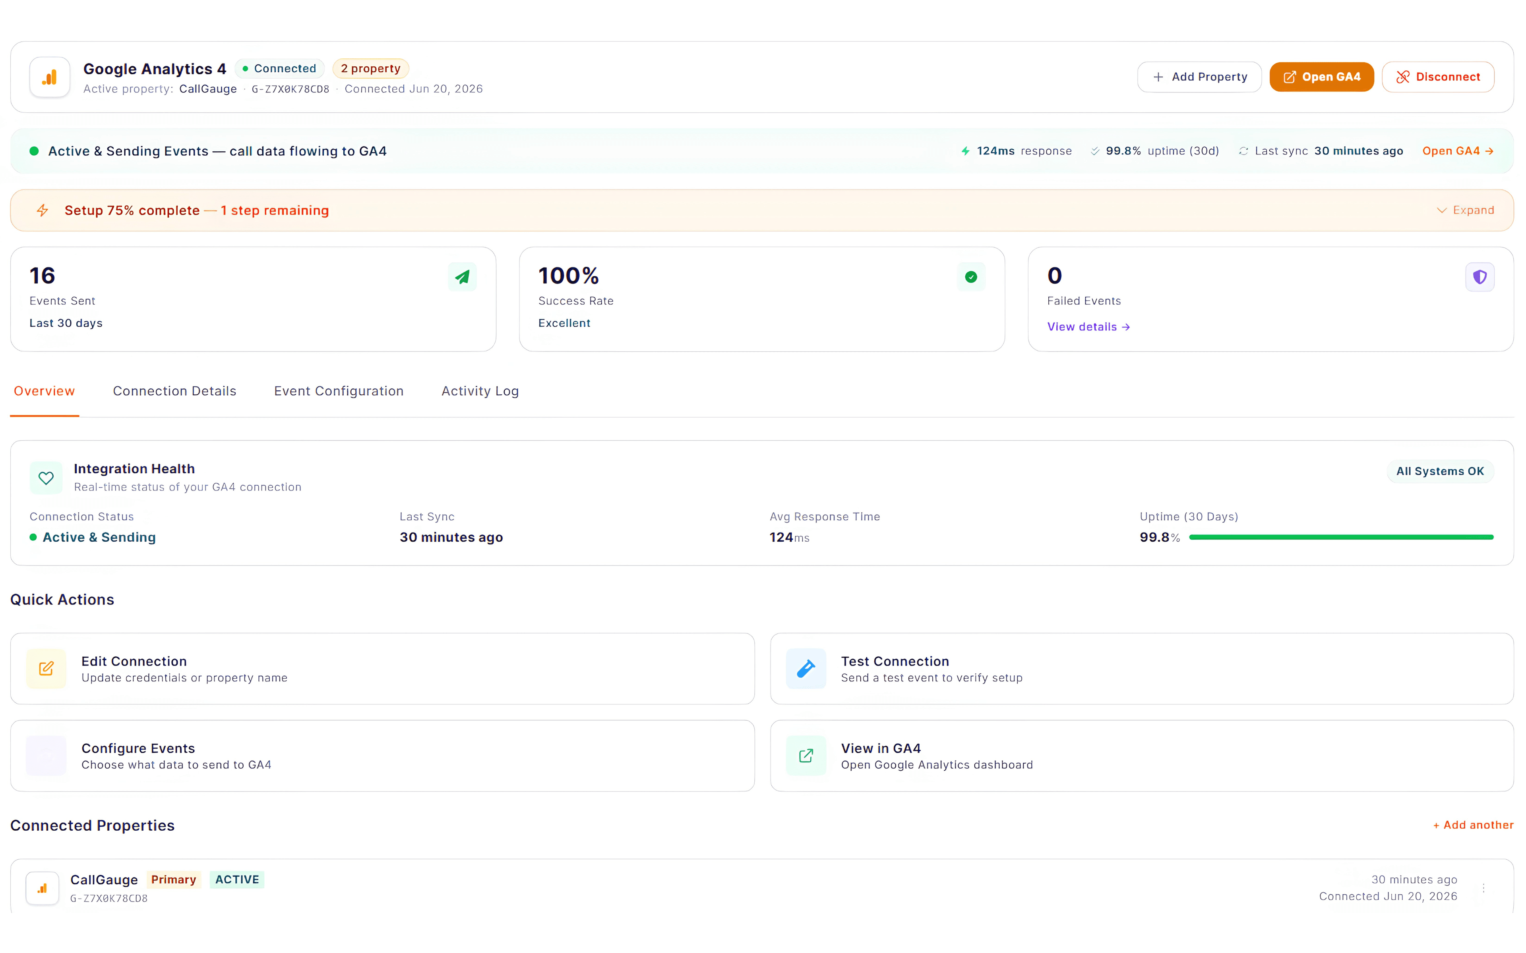Open View details link for Failed Events

tap(1088, 327)
